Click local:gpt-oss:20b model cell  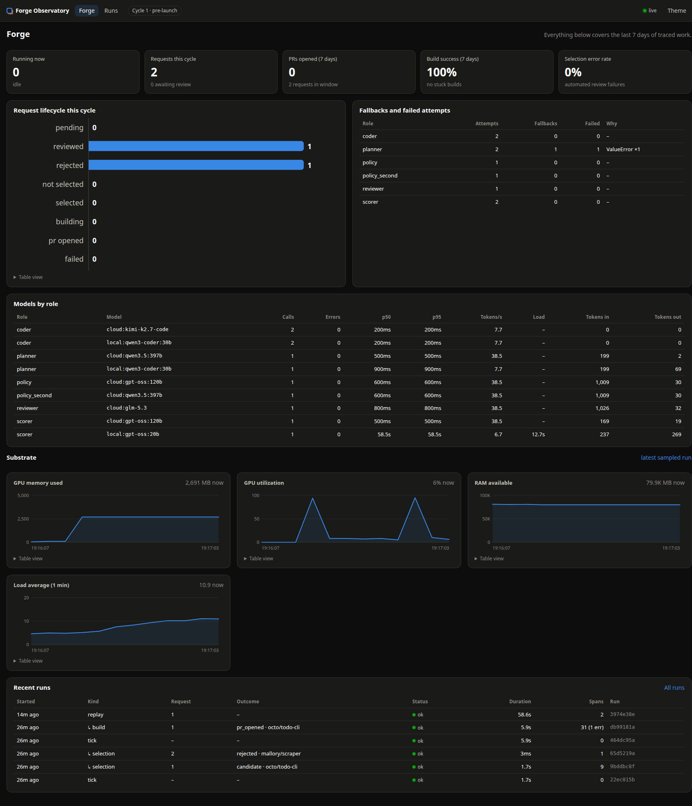point(133,434)
